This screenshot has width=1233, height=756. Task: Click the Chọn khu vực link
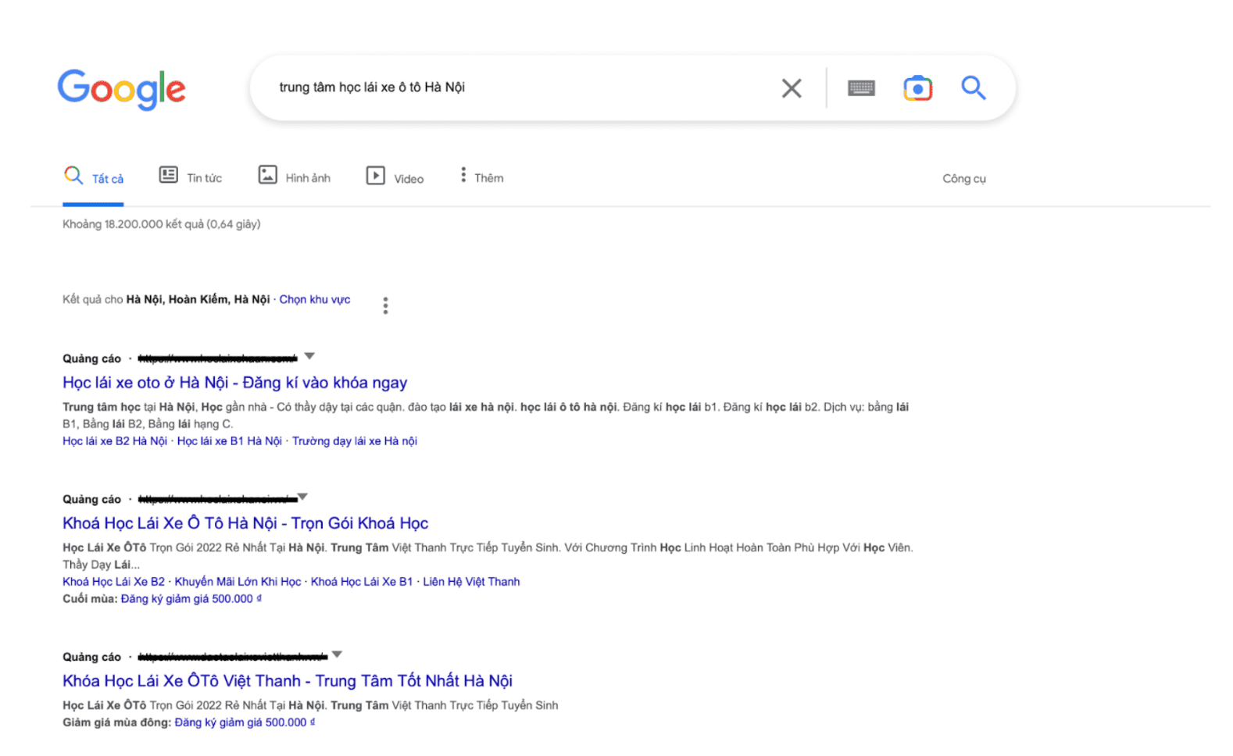315,299
